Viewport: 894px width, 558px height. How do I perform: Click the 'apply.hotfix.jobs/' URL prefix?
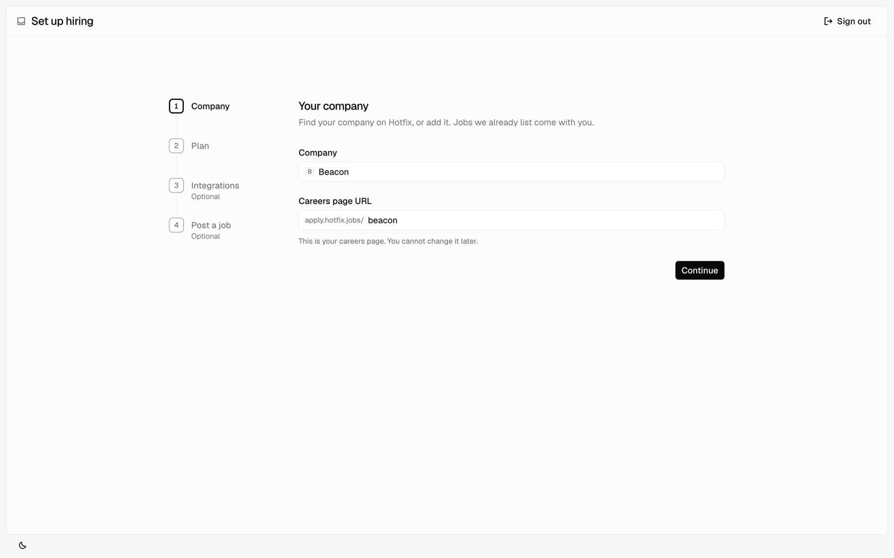tap(334, 220)
